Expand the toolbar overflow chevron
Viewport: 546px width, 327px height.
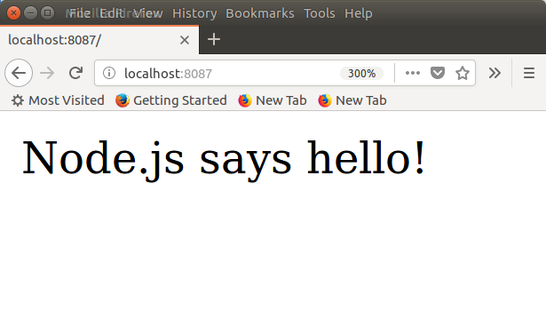point(495,73)
